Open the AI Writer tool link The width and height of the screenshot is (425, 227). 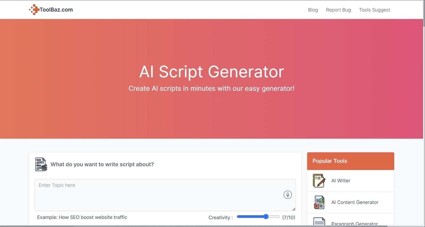(341, 181)
